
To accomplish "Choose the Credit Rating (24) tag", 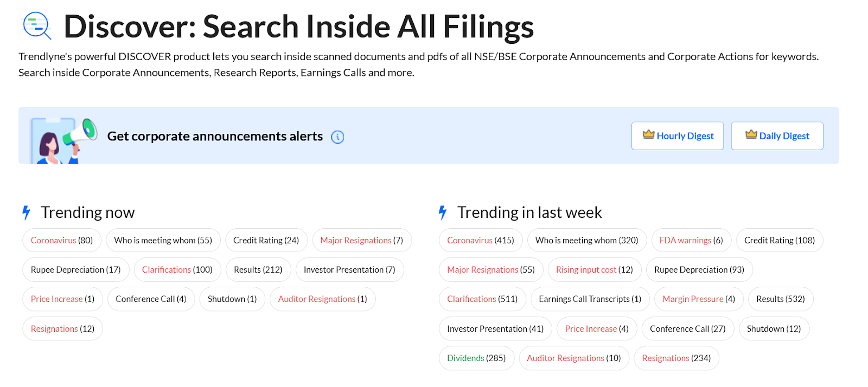I will pyautogui.click(x=266, y=240).
